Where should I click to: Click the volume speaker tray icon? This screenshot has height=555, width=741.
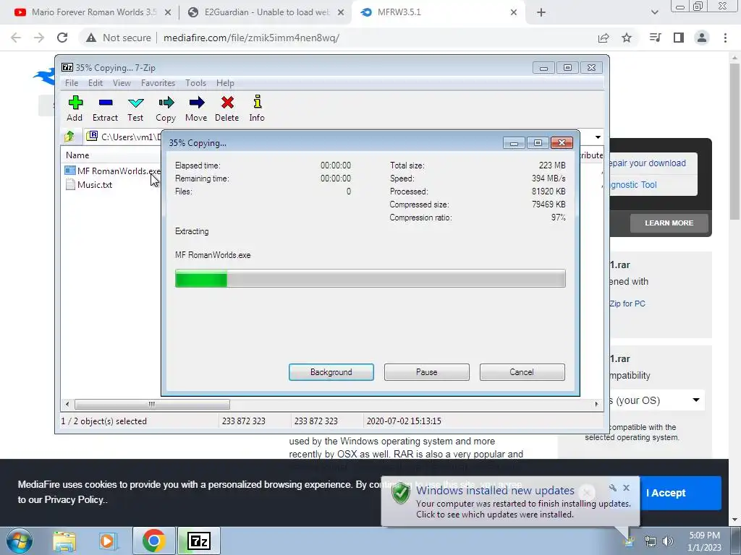click(668, 541)
